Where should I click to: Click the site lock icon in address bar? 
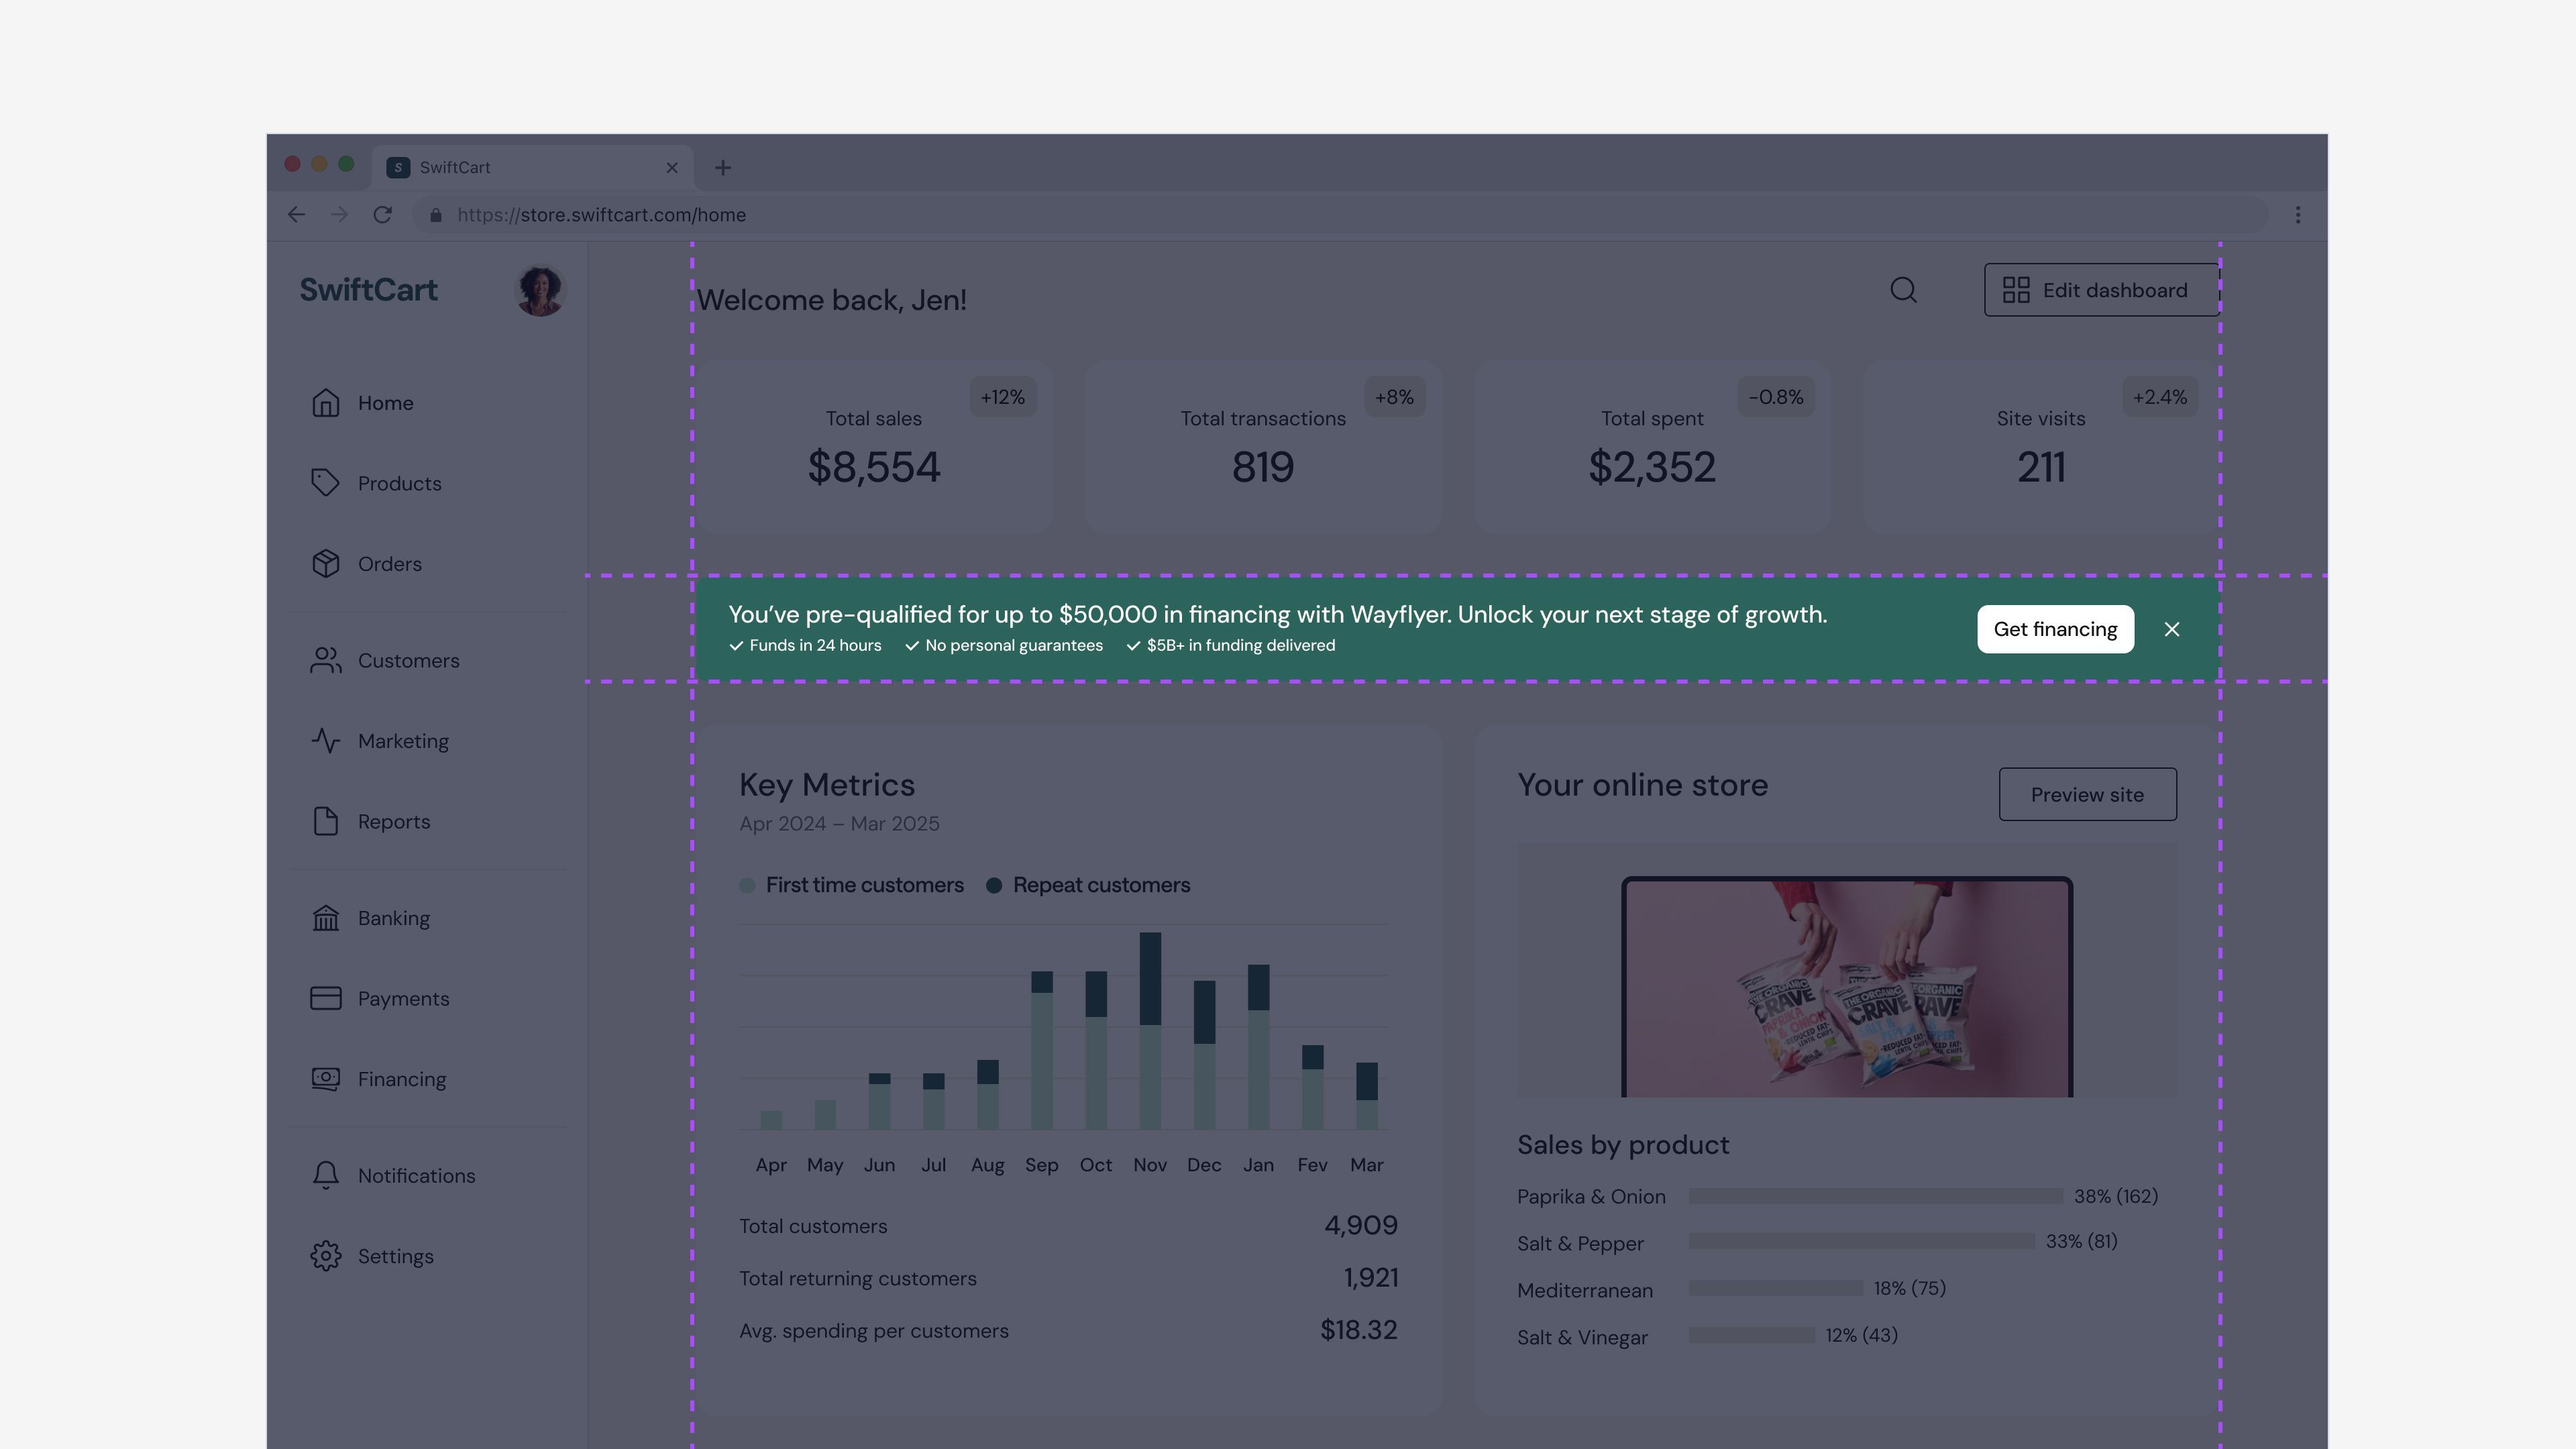tap(436, 215)
